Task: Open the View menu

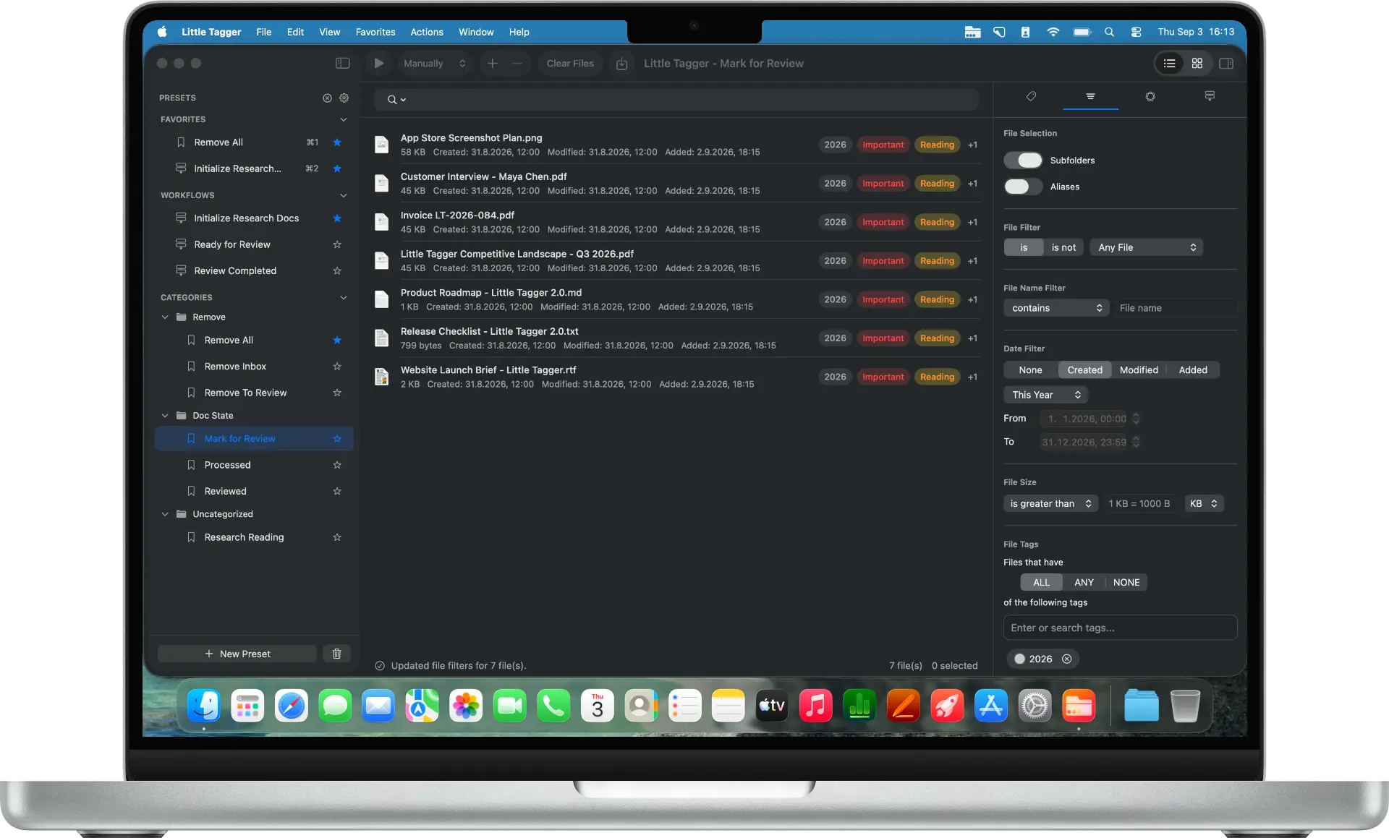Action: pos(330,32)
